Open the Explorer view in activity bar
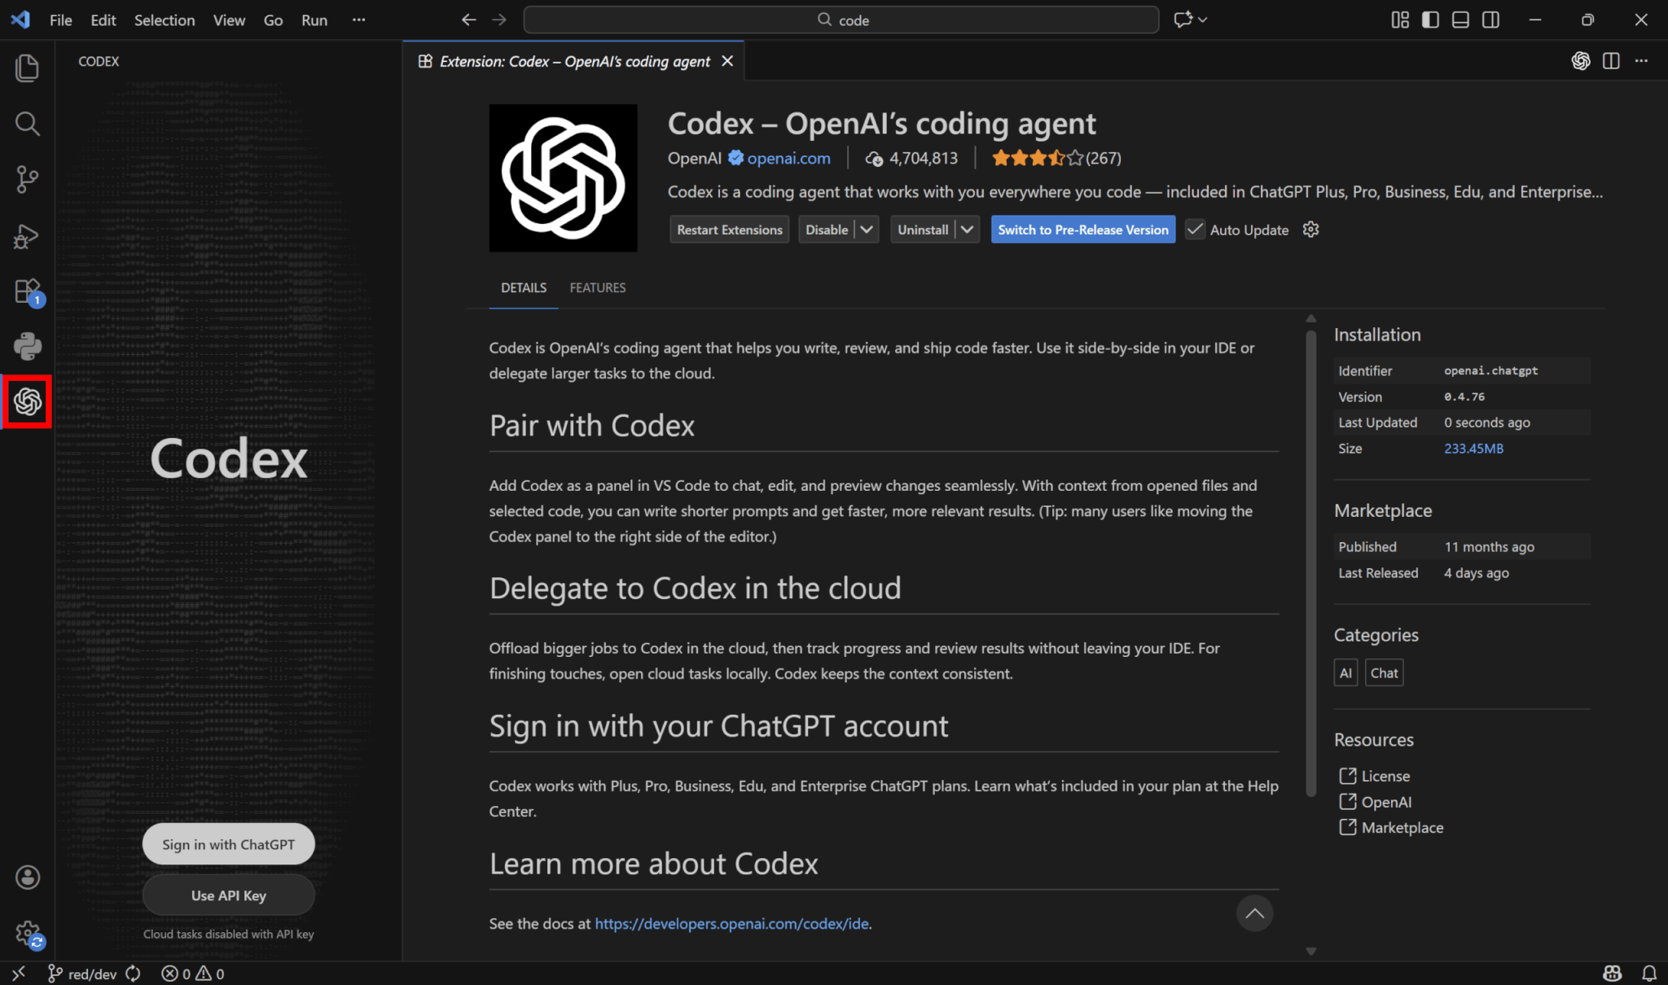 27,68
